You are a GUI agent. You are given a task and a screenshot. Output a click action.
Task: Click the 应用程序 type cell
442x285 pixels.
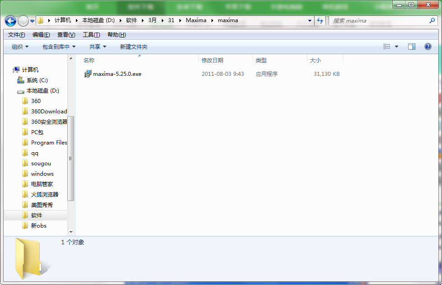[266, 74]
